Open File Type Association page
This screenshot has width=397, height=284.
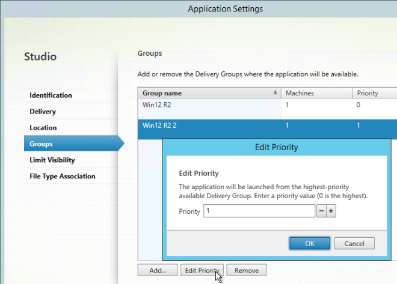63,177
